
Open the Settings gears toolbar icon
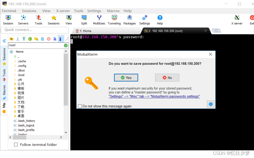(145, 20)
